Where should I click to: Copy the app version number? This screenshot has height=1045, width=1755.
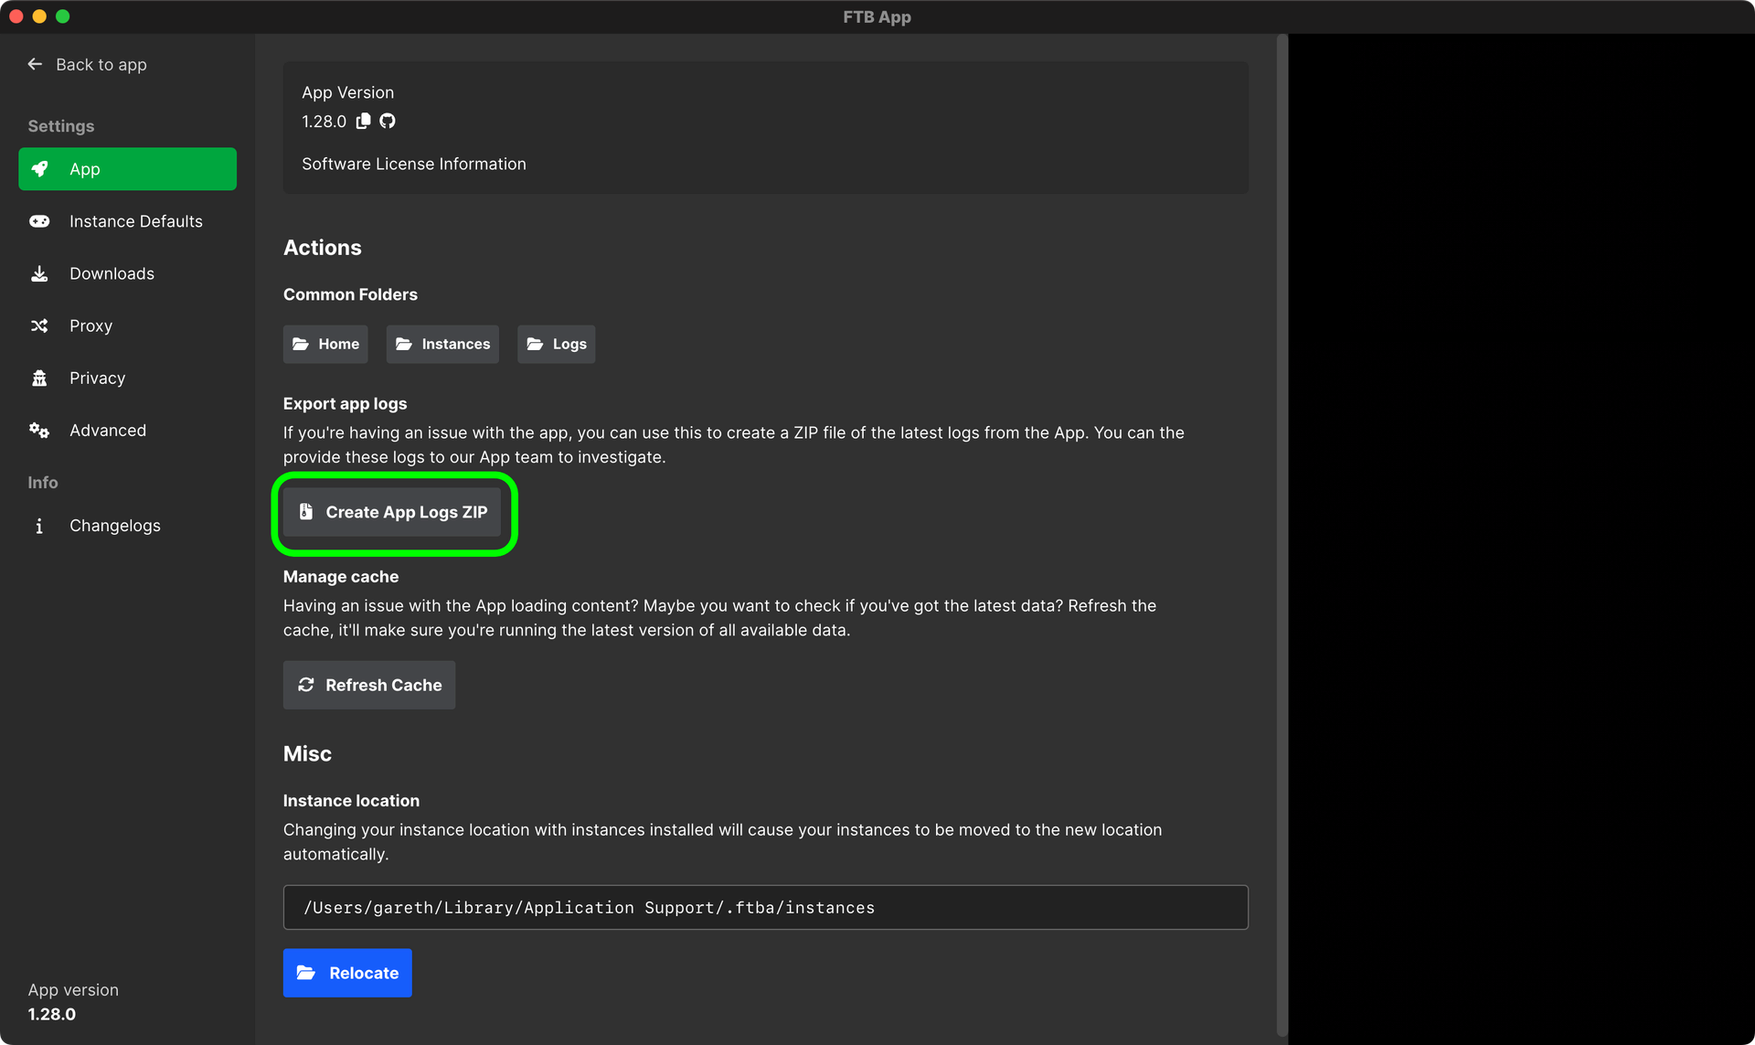coord(364,121)
